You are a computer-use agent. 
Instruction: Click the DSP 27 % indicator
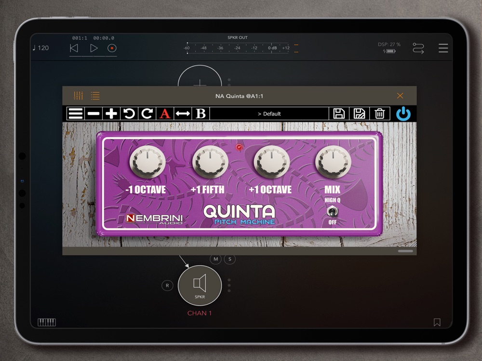[x=389, y=44]
